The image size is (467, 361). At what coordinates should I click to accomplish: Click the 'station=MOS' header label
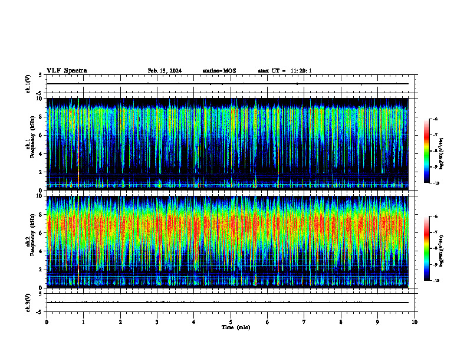coord(219,71)
